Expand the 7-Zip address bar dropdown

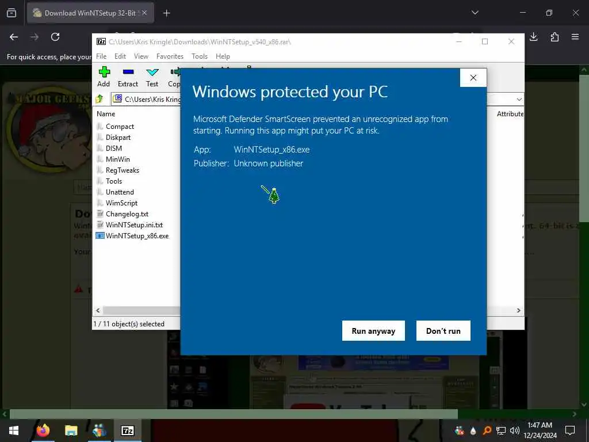[519, 99]
